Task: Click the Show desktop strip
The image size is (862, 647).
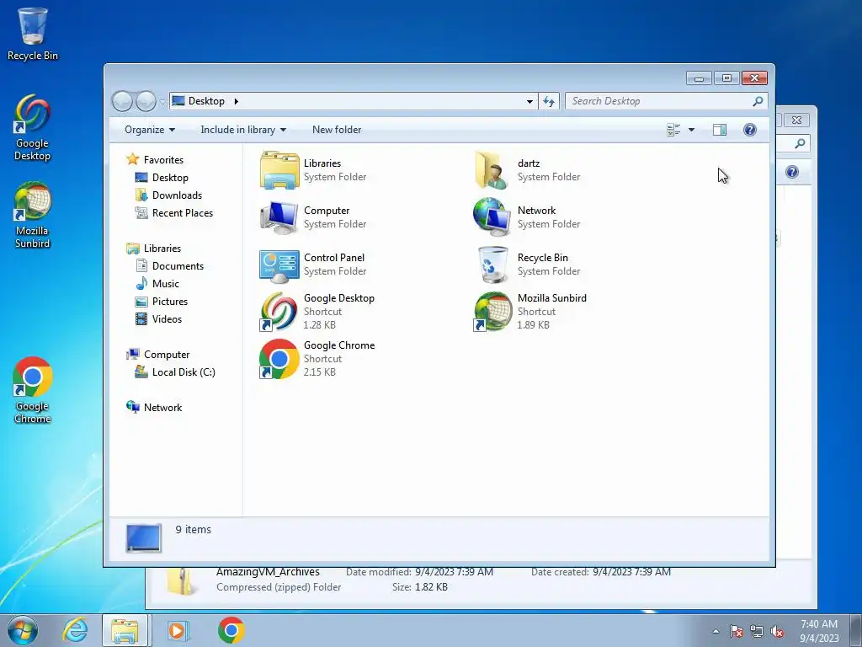Action: pyautogui.click(x=856, y=630)
